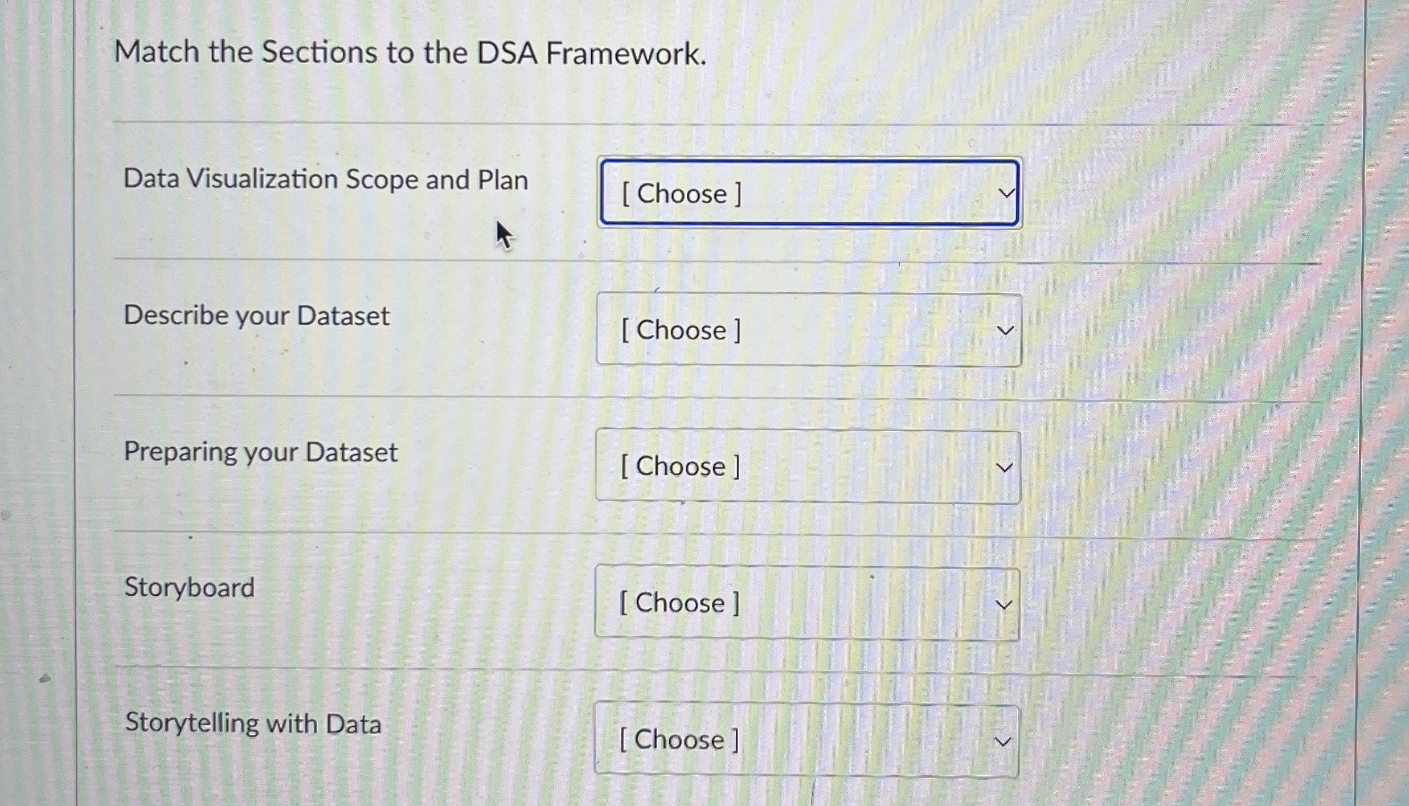Select the [ Choose ] text in the highlighted dropdown
Viewport: 1409px width, 806px height.
coord(681,194)
